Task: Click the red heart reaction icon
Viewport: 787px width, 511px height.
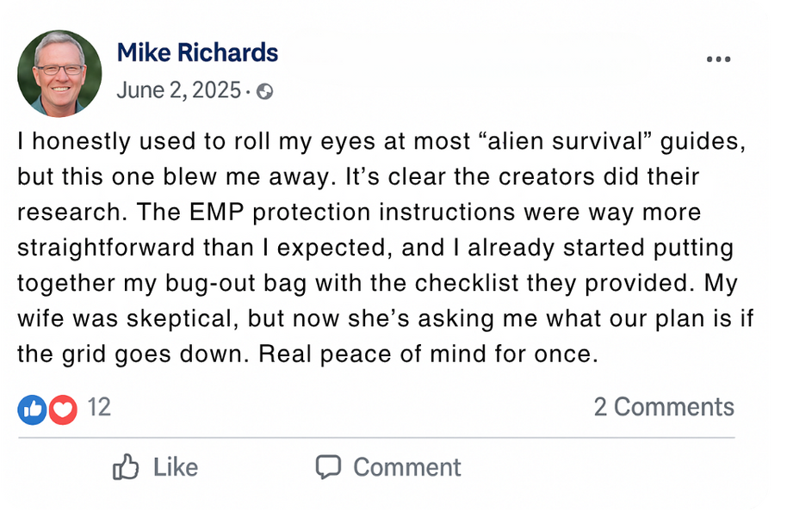Action: point(63,408)
